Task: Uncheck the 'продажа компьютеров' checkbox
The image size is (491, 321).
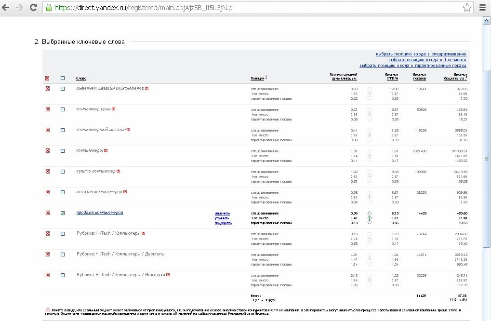Action: coord(63,213)
